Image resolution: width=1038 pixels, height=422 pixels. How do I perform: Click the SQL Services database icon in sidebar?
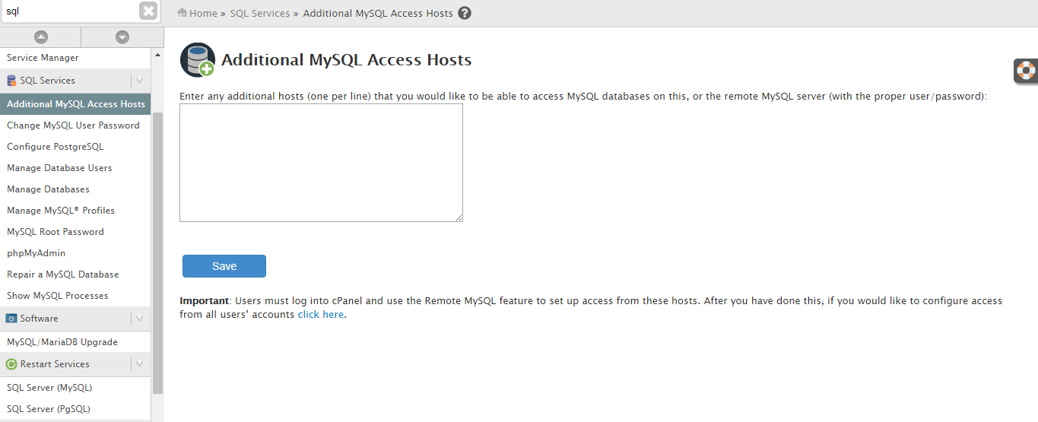pyautogui.click(x=11, y=81)
